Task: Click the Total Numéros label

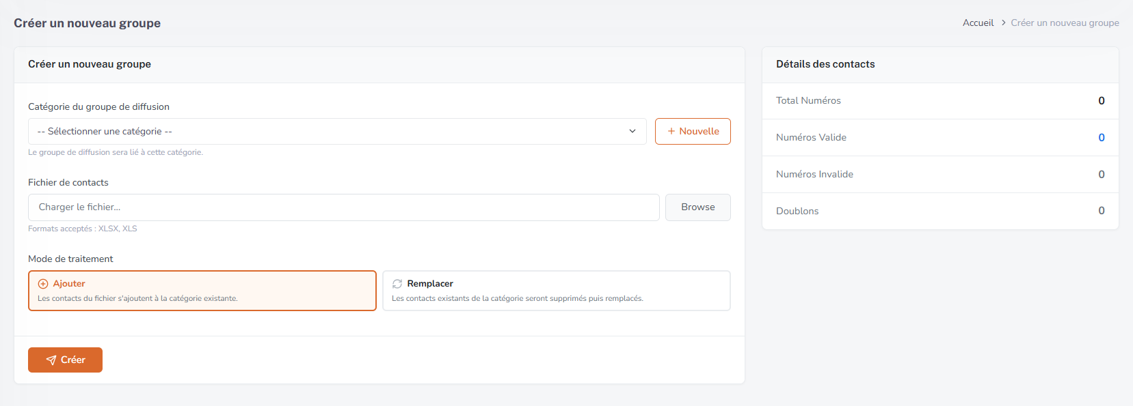Action: 808,100
